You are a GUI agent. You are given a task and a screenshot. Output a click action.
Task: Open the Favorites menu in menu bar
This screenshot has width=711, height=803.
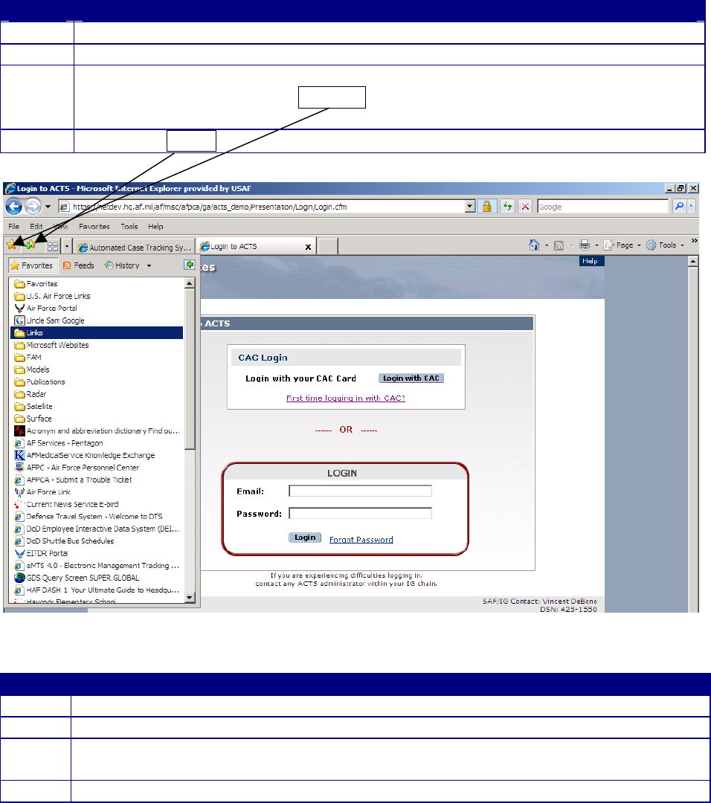94,226
